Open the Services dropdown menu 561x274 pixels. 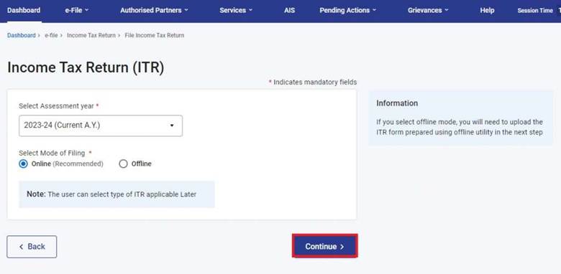point(236,10)
